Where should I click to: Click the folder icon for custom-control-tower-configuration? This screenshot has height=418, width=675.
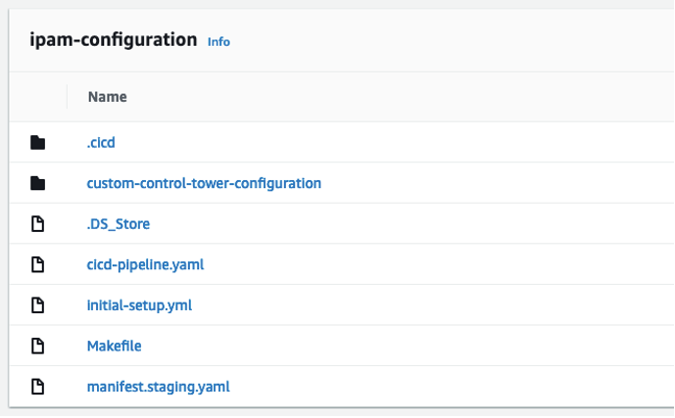tap(38, 183)
